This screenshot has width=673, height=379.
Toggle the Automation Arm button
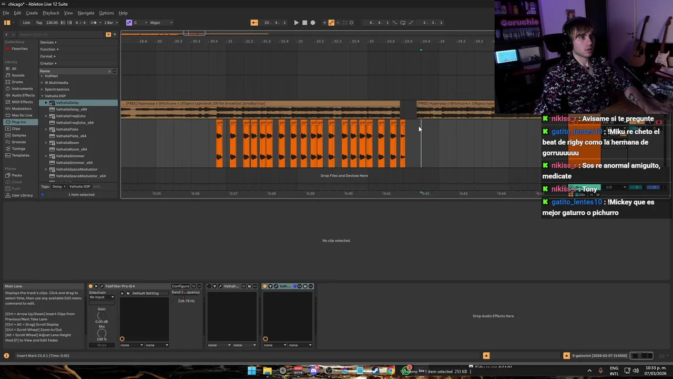(x=331, y=23)
